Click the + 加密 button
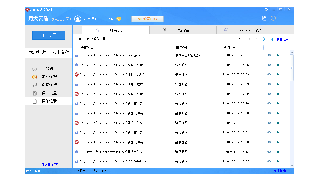 click(48, 35)
